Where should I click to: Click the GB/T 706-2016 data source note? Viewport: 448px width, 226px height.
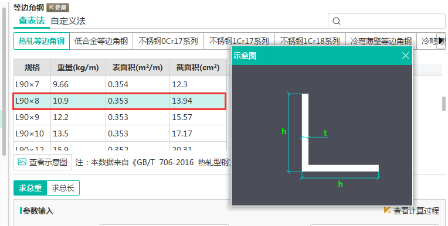pyautogui.click(x=153, y=162)
